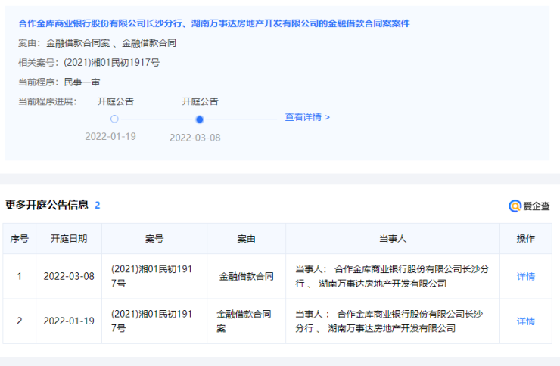Click the 案号 column header
Image resolution: width=560 pixels, height=366 pixels.
coord(154,239)
